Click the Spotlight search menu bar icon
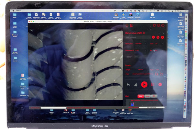The width and height of the screenshot is (194, 129). [169, 11]
